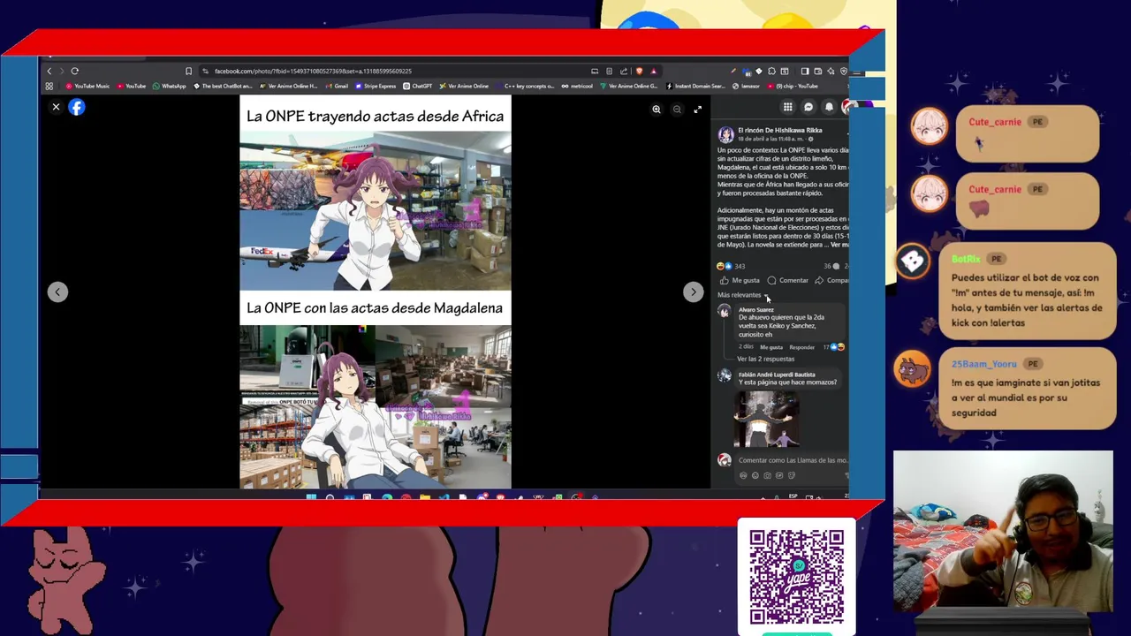
Task: Open Stripe Express bookmark
Action: tap(376, 86)
